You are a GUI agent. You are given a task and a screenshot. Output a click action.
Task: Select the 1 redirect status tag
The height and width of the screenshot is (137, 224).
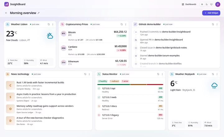pyautogui.click(x=114, y=81)
